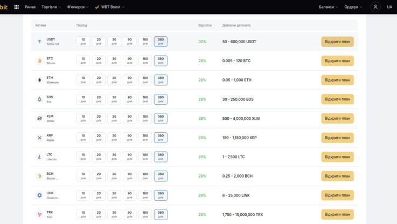Click the Tron TRX coin icon
This screenshot has height=224, width=397.
[x=39, y=214]
